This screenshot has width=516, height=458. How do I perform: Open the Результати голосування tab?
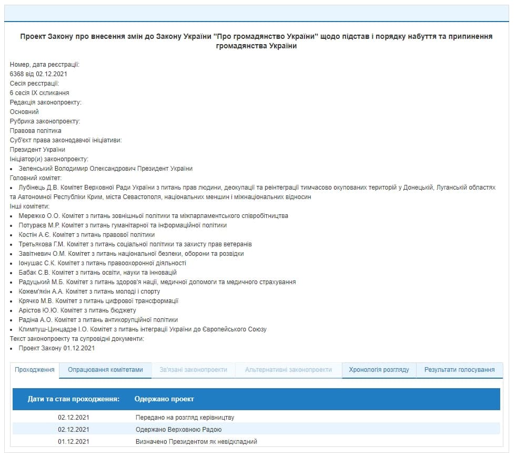[x=459, y=370]
